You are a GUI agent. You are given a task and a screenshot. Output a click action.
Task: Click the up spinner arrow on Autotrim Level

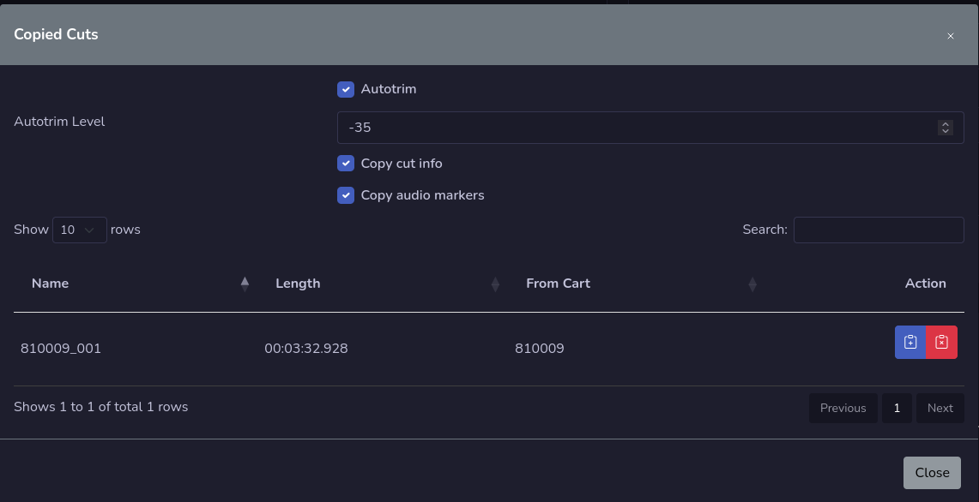pyautogui.click(x=946, y=123)
